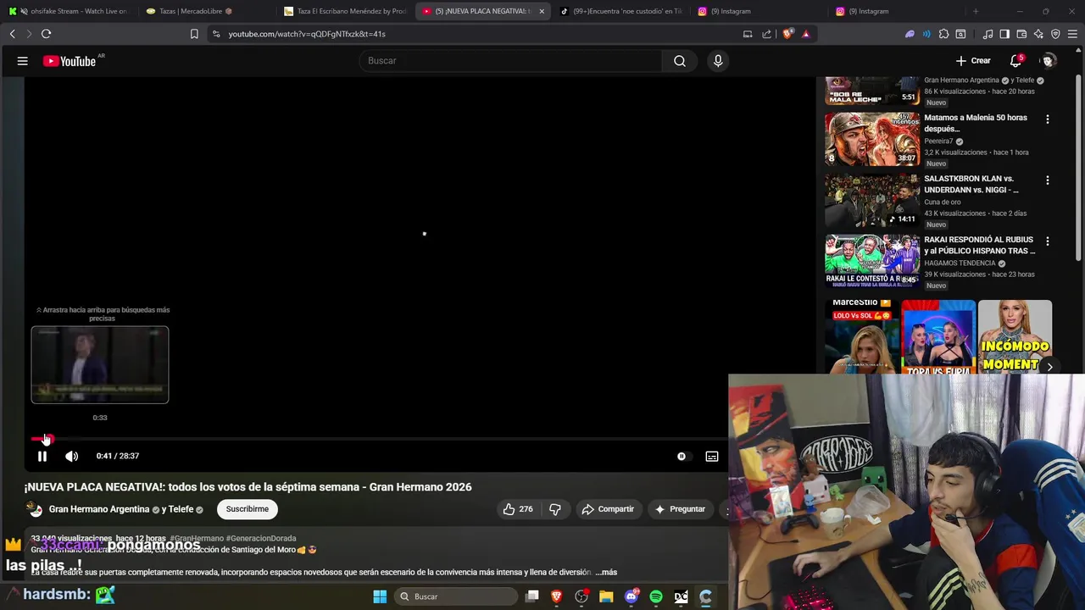
Task: Open options menu for SALASTKBRON KLAN video
Action: 1048,180
